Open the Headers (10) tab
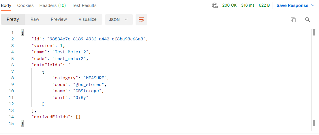This screenshot has height=135, width=319. [x=52, y=5]
